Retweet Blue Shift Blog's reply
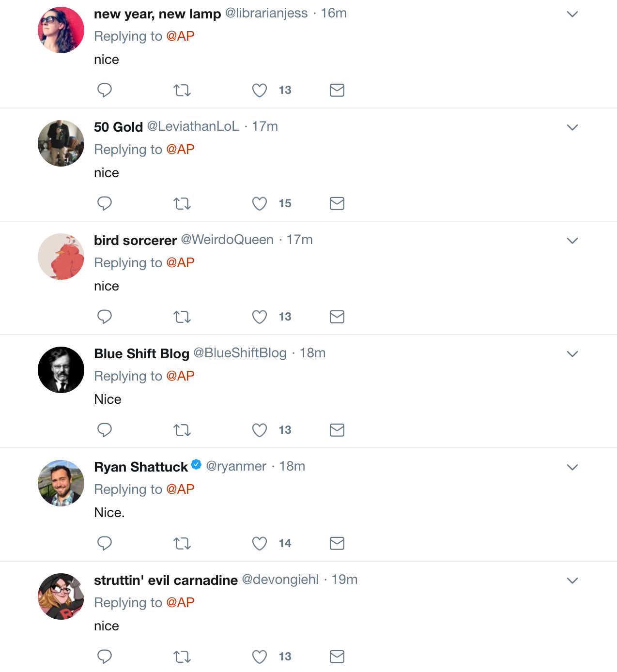 coord(182,430)
